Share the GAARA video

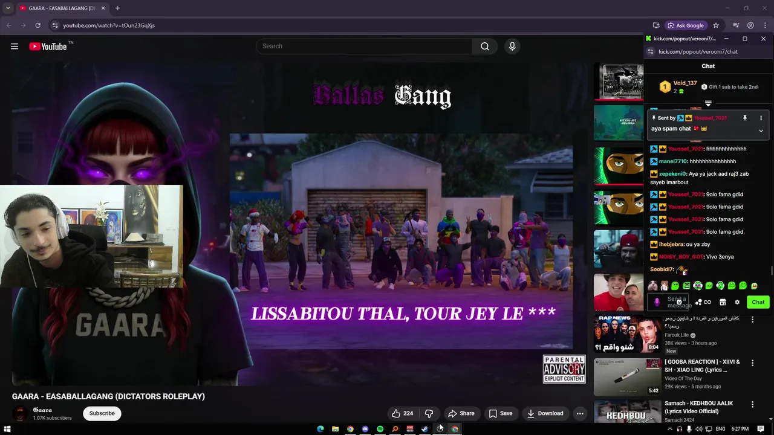point(461,413)
